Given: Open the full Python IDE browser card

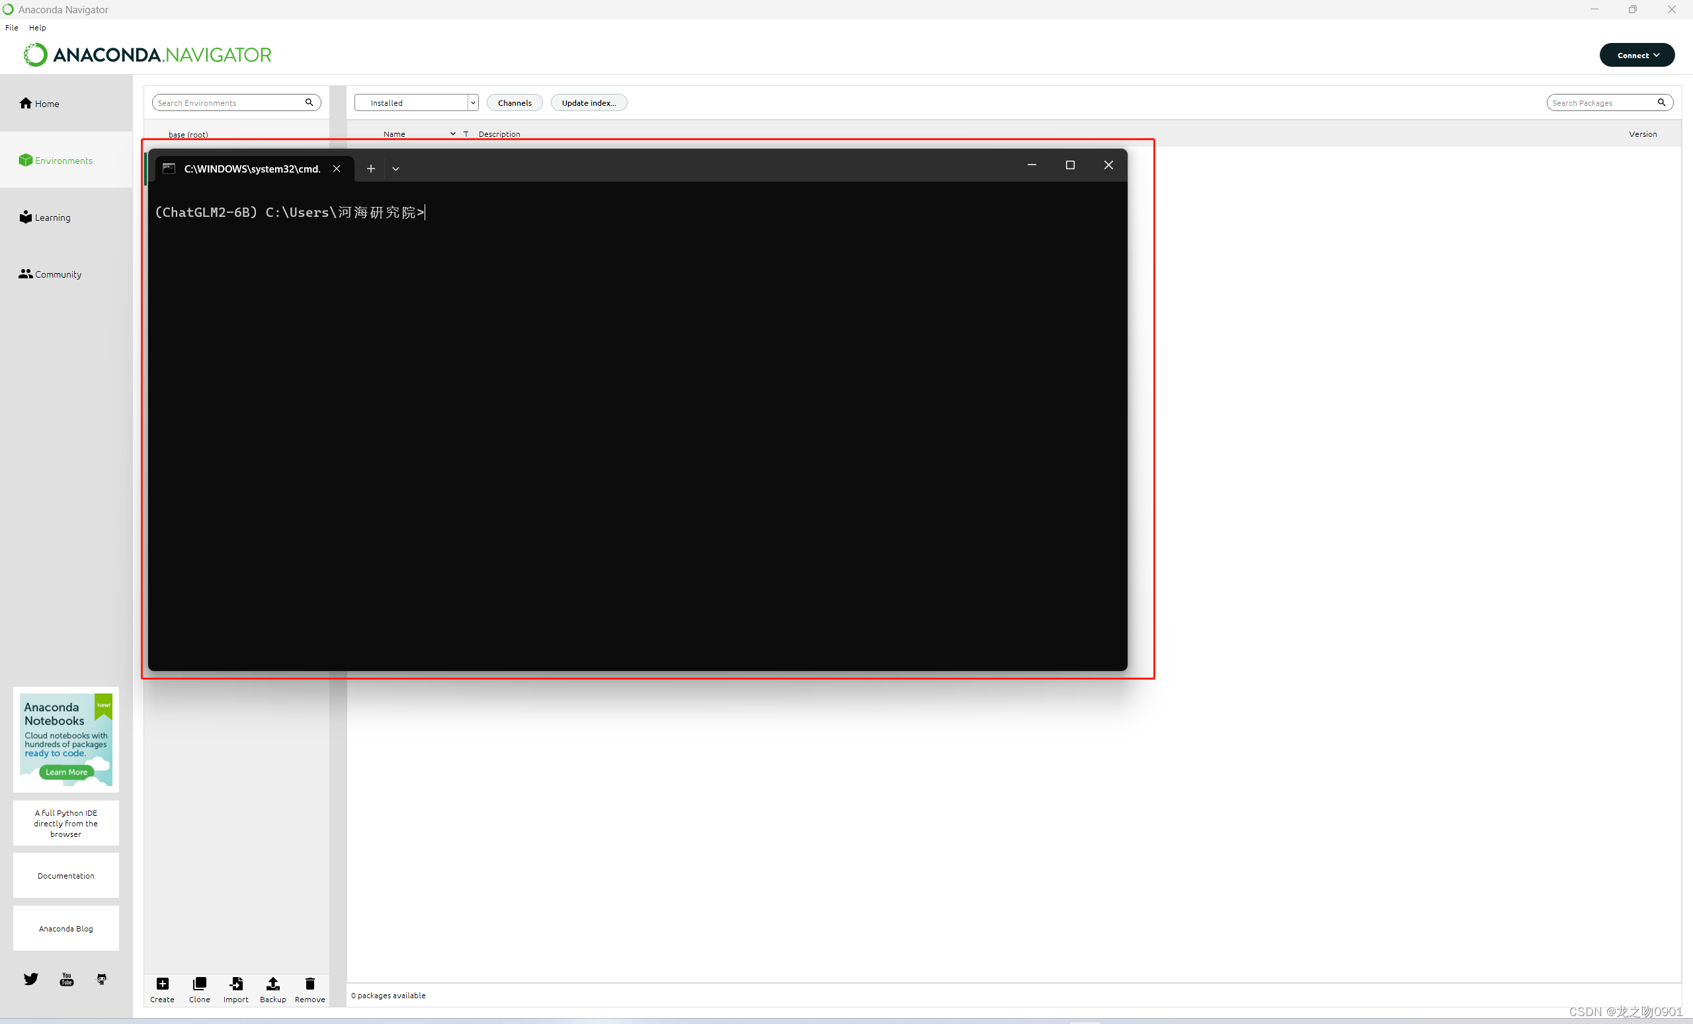Looking at the screenshot, I should [x=66, y=823].
